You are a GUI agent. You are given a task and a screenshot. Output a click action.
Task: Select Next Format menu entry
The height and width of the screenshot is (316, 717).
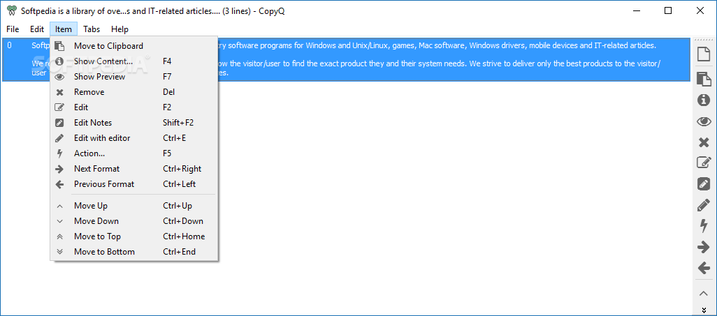[x=134, y=169]
